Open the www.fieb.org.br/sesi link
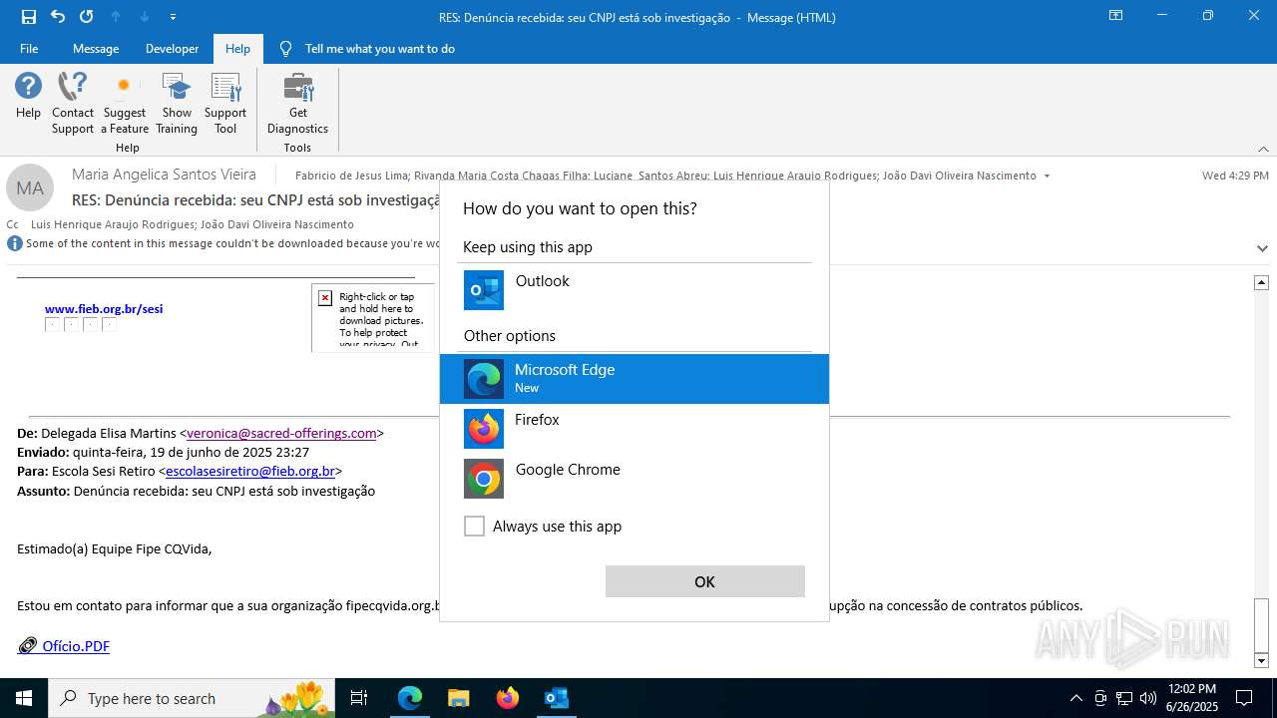The height and width of the screenshot is (718, 1277). [104, 309]
